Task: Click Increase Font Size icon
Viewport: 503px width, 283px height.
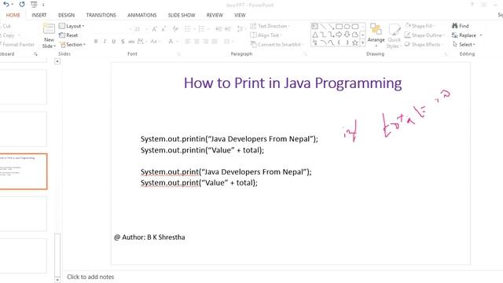Action: point(154,29)
